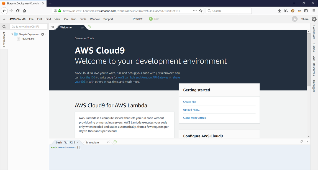
Task: Click the Share button
Action: click(305, 19)
